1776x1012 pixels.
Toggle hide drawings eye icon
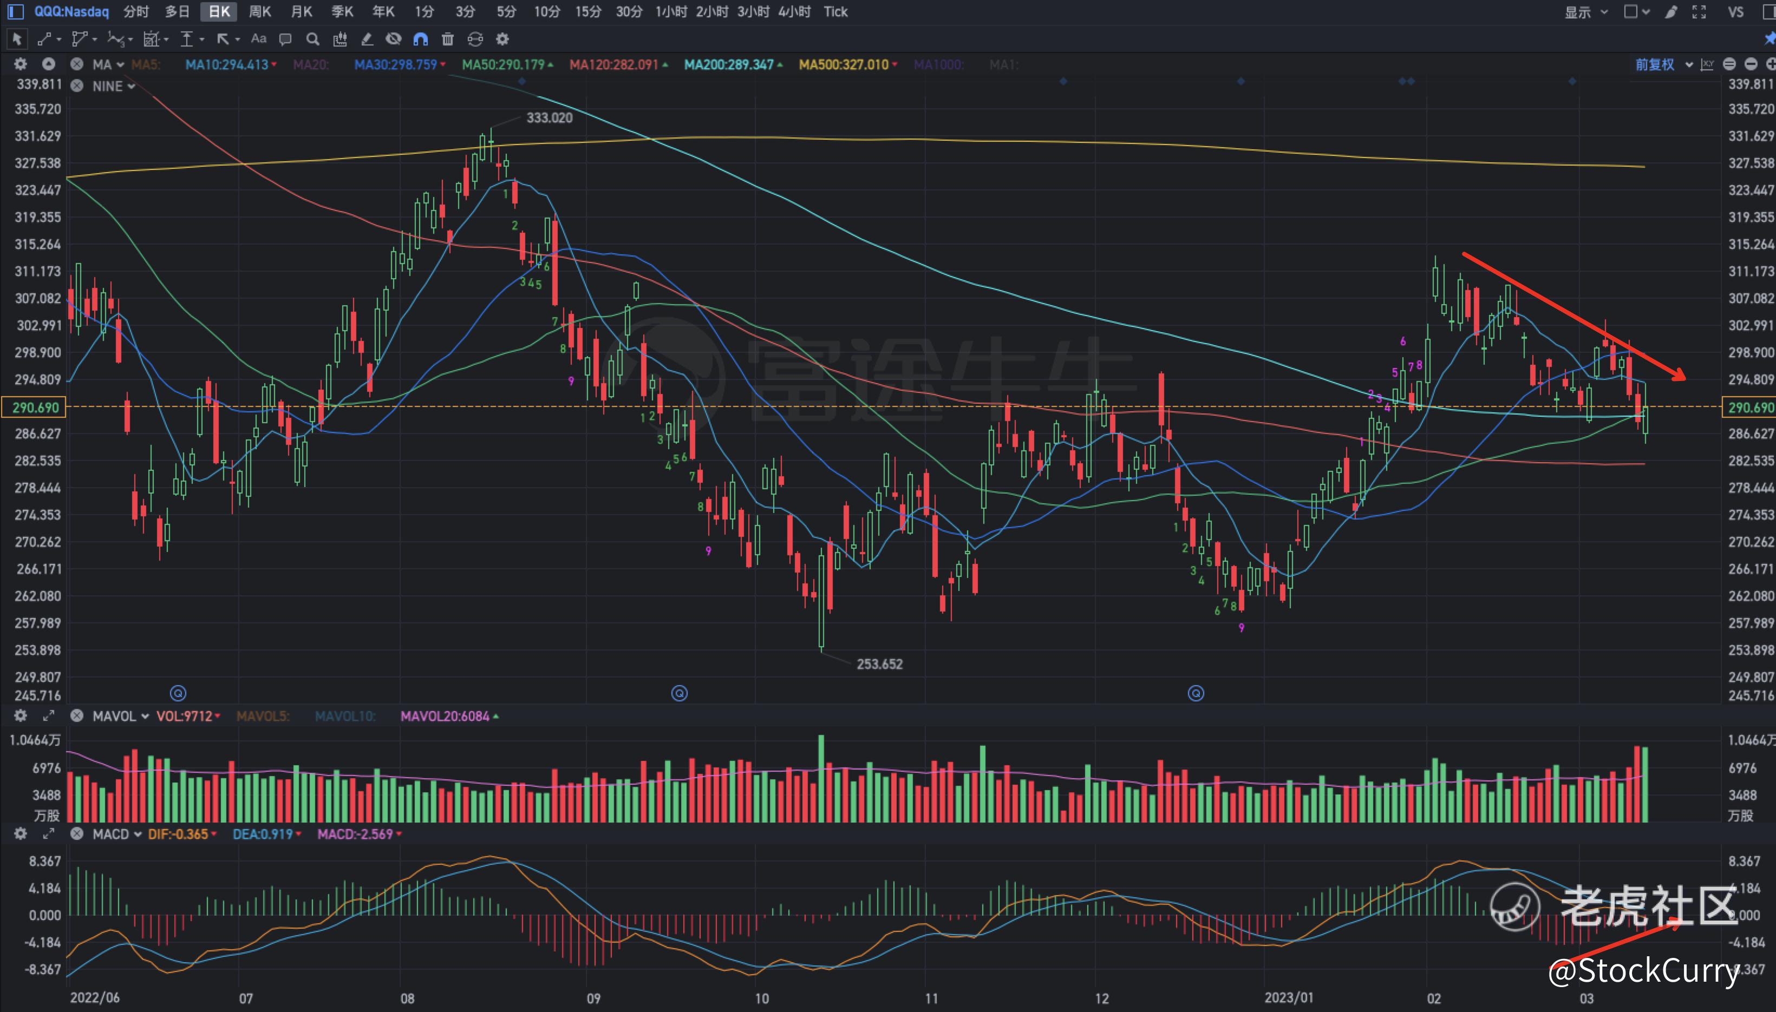394,40
